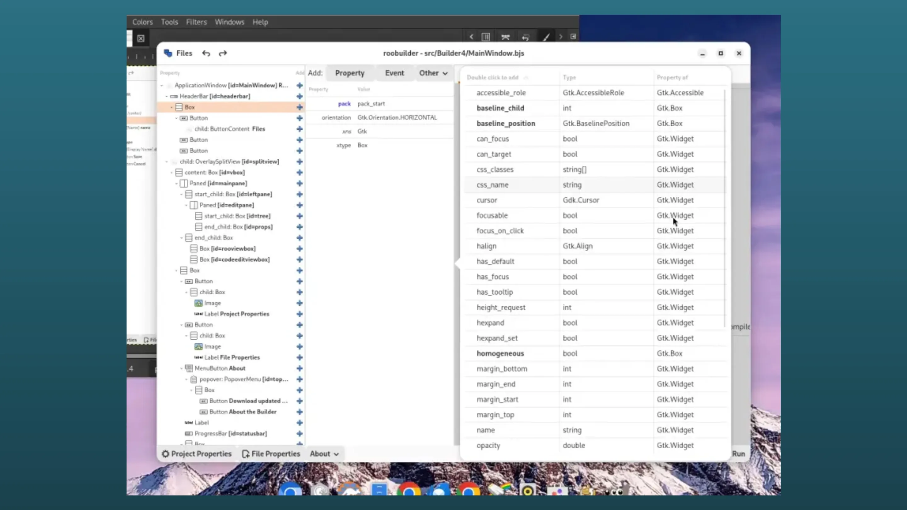Open the Windows menu in background window
This screenshot has width=907, height=510.
pyautogui.click(x=230, y=22)
